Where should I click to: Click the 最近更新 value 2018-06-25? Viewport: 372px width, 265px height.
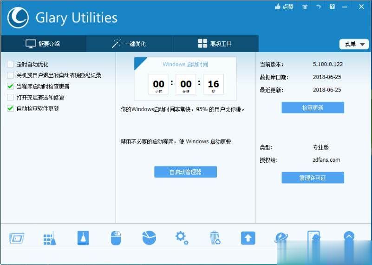click(327, 90)
